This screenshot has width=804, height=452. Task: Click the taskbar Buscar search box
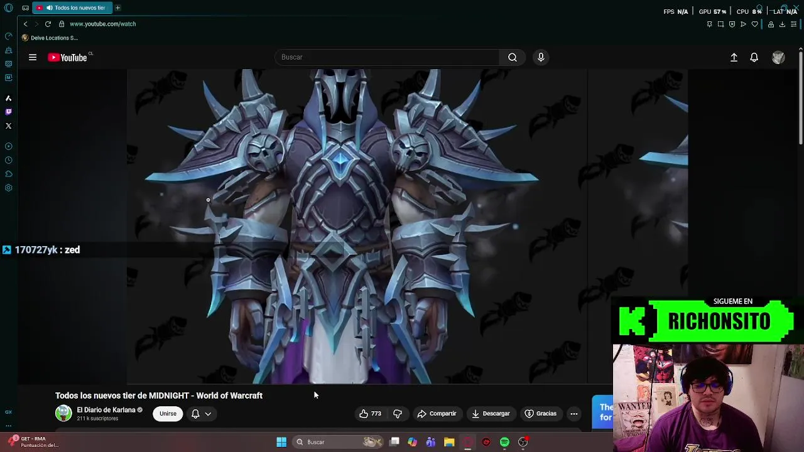coord(339,442)
